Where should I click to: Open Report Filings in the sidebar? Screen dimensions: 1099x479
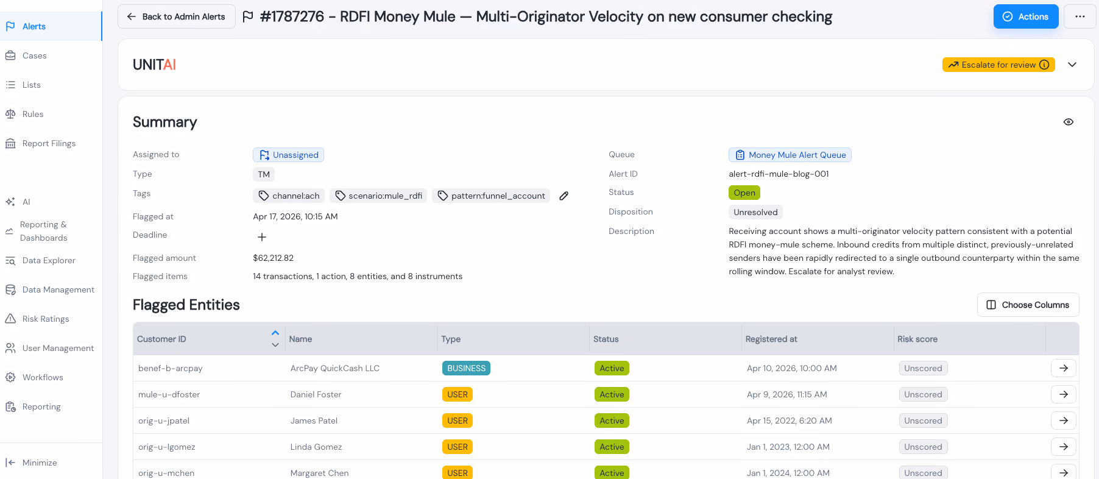click(x=51, y=143)
